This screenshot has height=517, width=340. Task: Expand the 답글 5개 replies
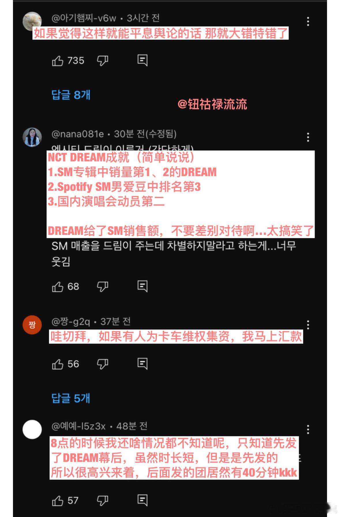click(x=71, y=399)
